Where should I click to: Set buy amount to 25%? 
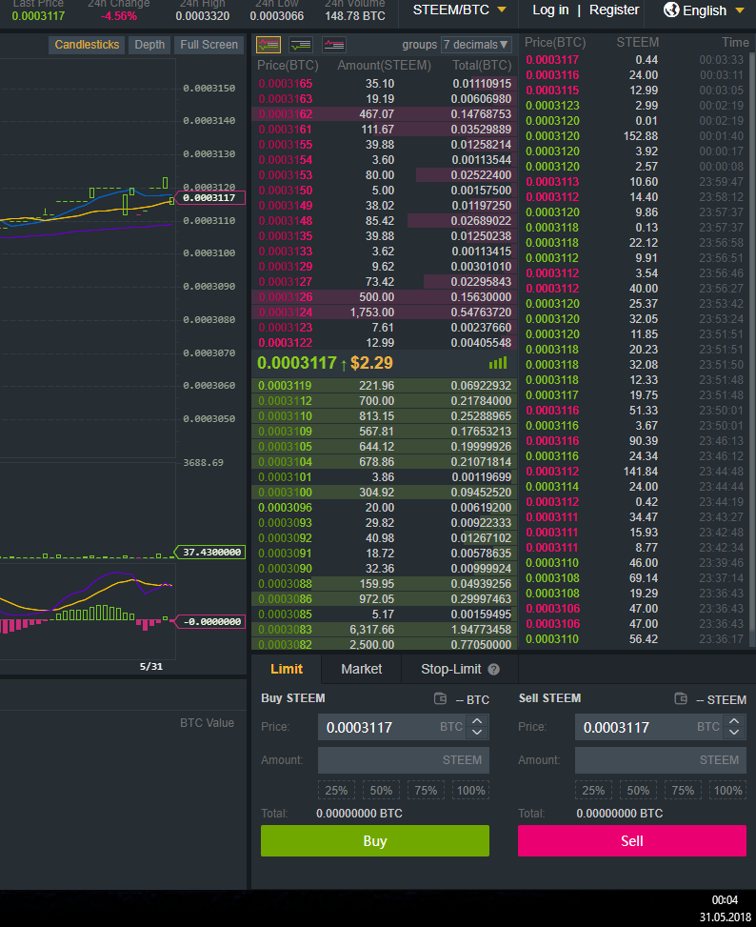[336, 791]
